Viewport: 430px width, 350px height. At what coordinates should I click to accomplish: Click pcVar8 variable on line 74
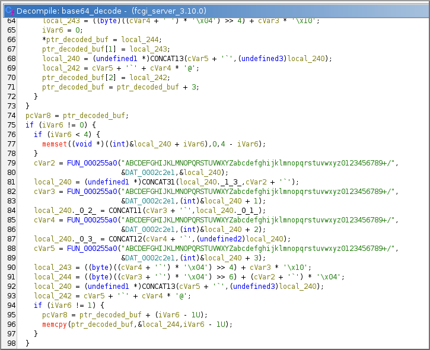click(37, 115)
